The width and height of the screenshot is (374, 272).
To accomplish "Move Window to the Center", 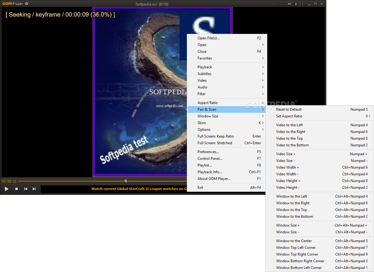I will [x=320, y=241].
